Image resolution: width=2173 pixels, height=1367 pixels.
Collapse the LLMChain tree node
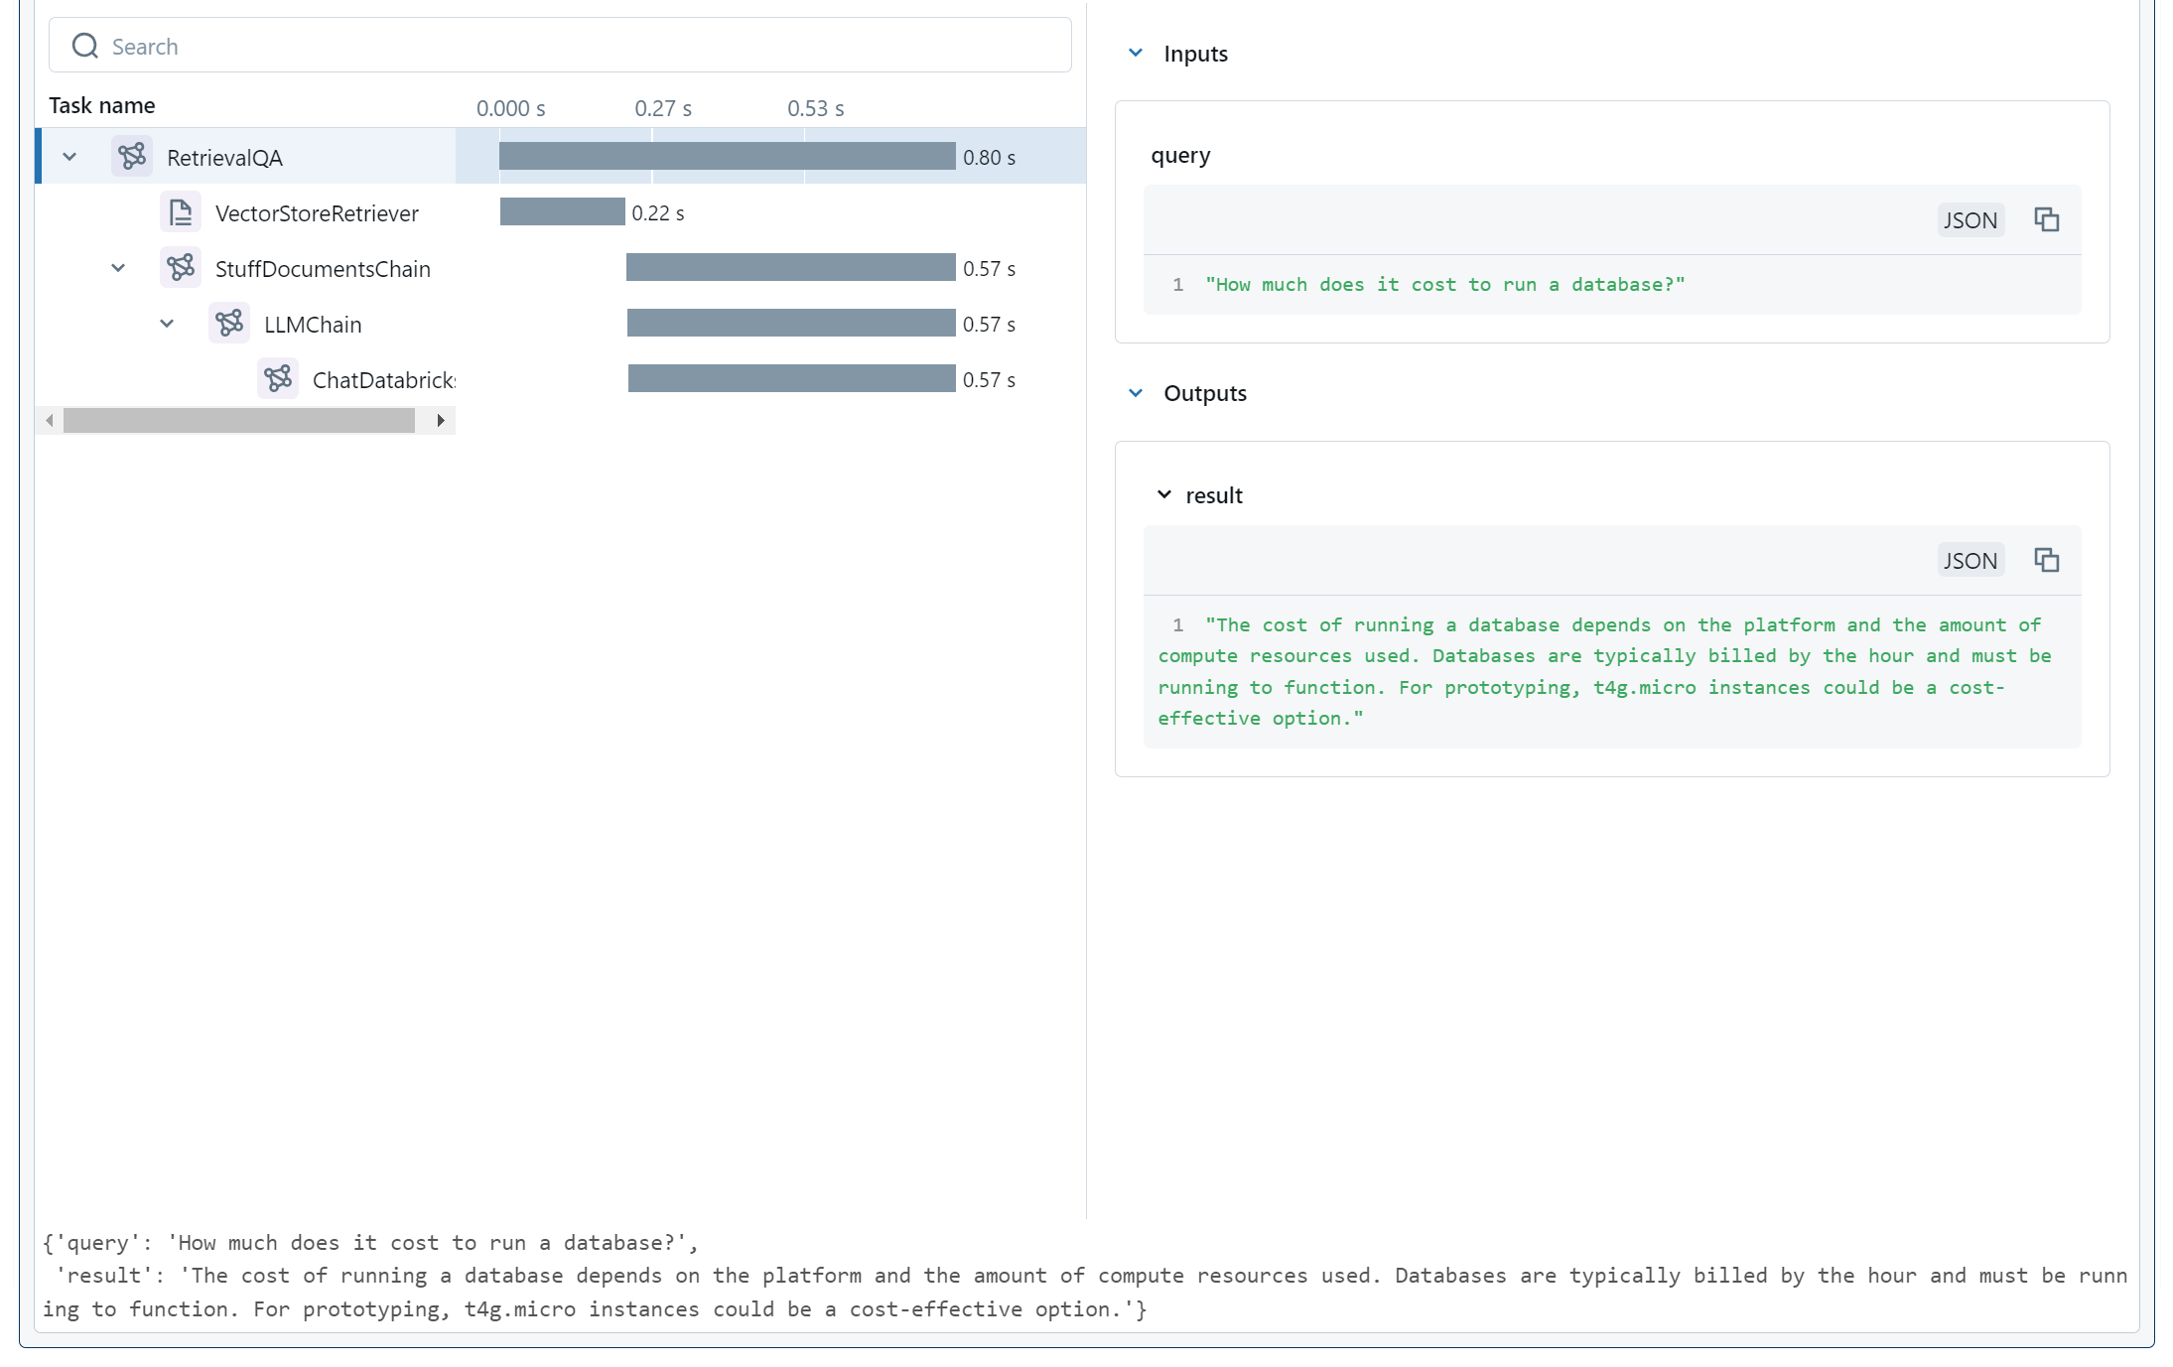pos(167,323)
